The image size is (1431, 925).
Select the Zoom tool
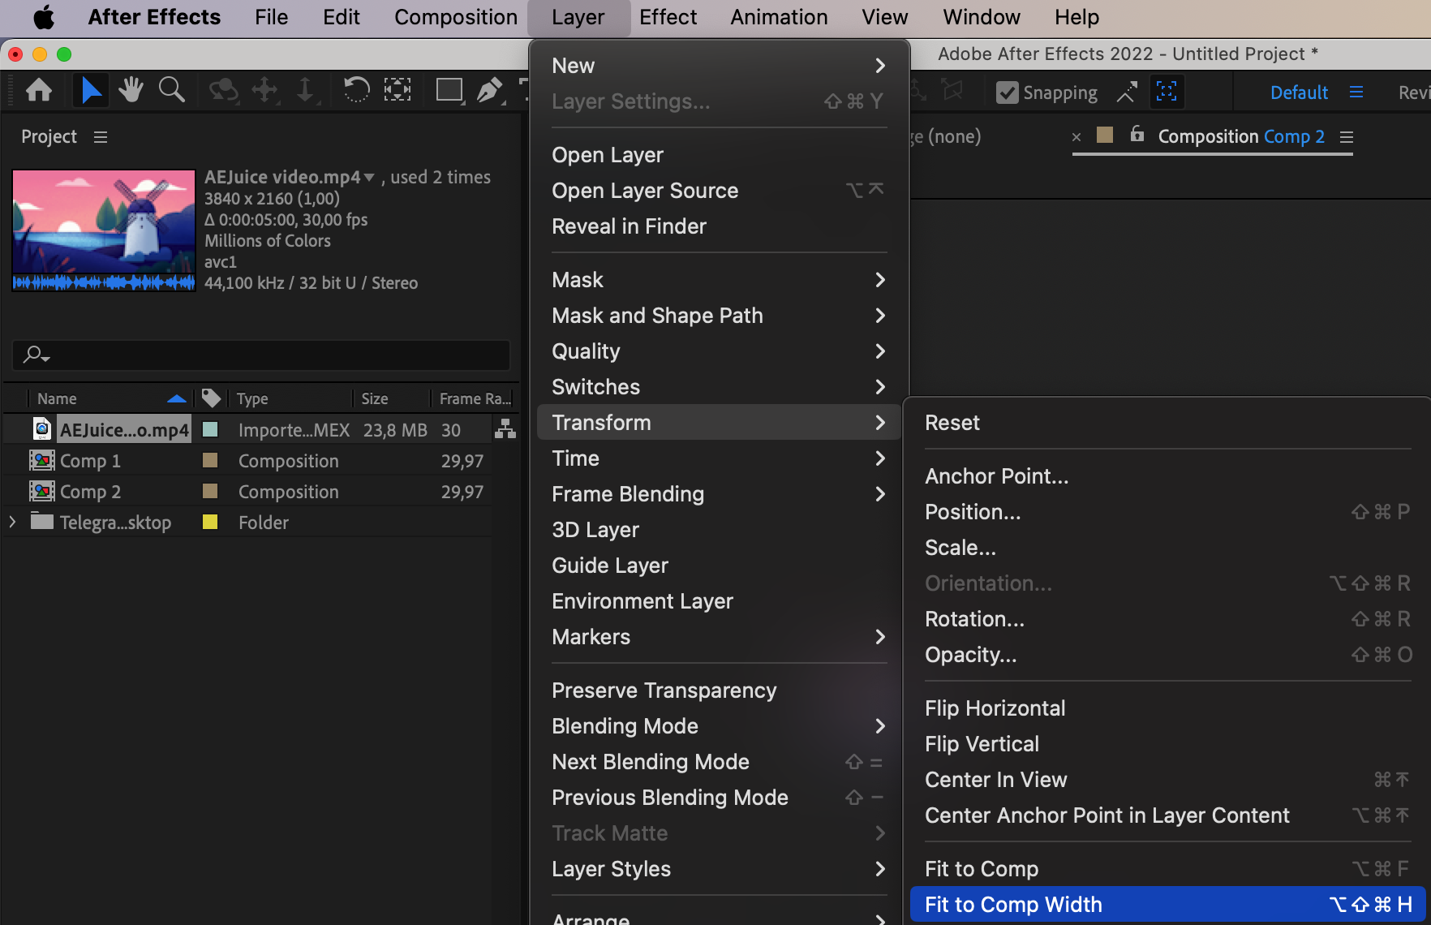tap(171, 90)
